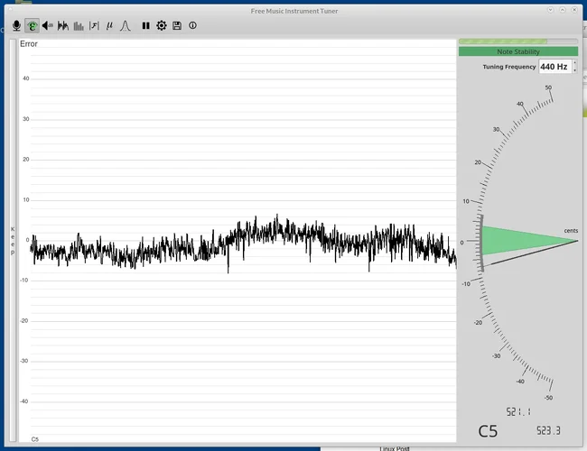Click the bell curve icon
The height and width of the screenshot is (451, 587).
pos(126,25)
